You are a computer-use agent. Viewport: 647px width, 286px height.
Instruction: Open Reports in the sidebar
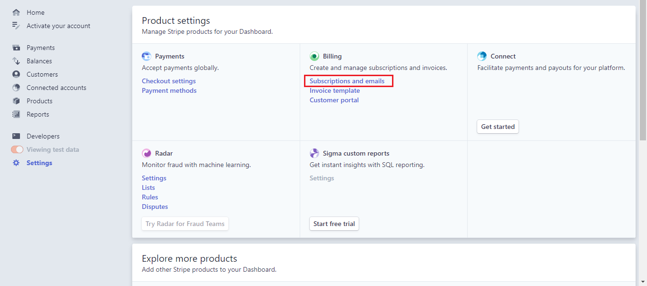pyautogui.click(x=38, y=114)
